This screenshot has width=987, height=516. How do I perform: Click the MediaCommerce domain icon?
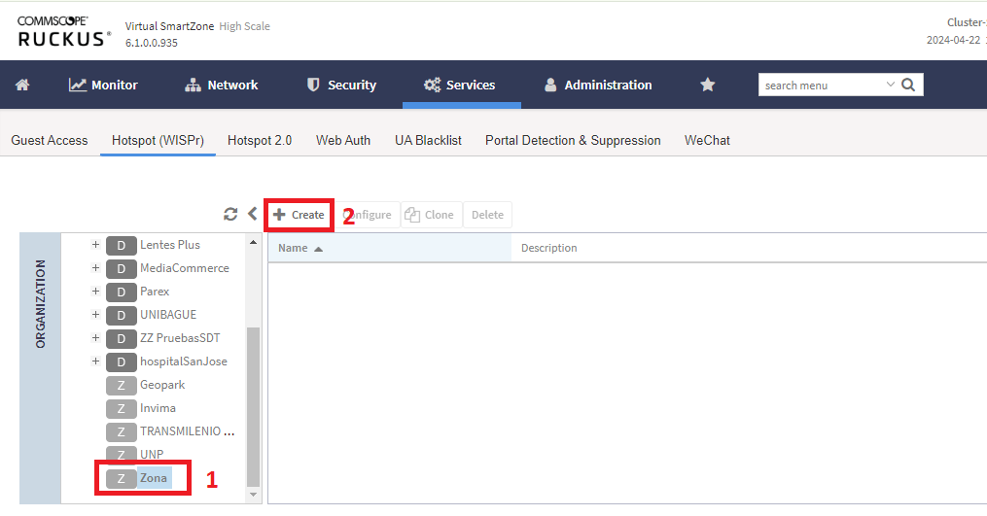[121, 269]
